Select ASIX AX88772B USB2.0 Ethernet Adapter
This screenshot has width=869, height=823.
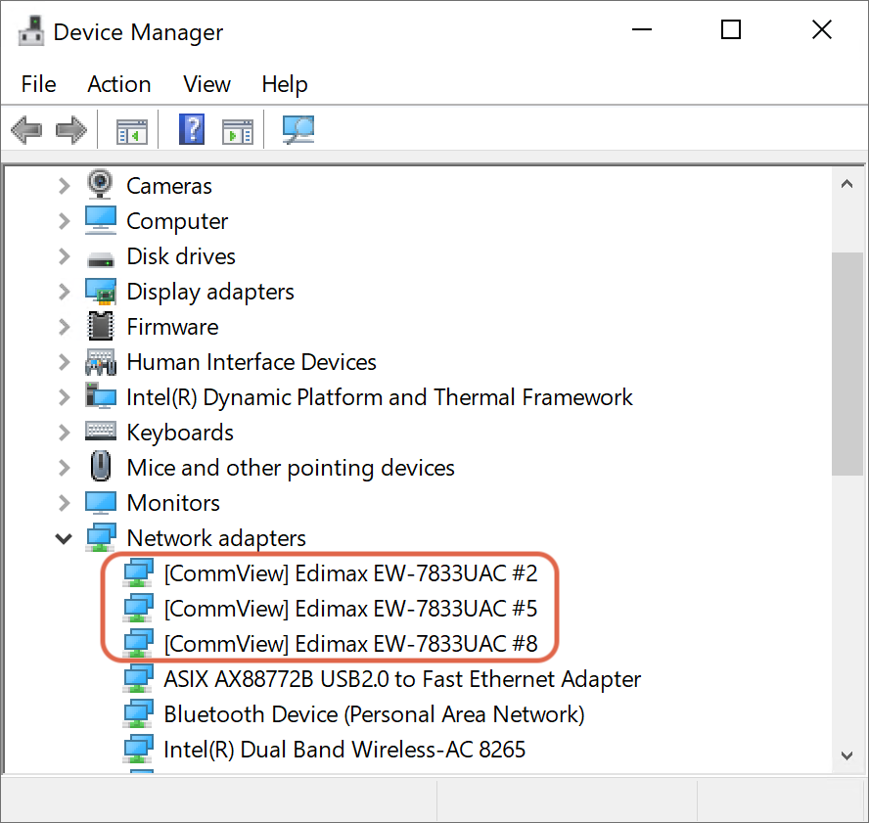pyautogui.click(x=402, y=679)
